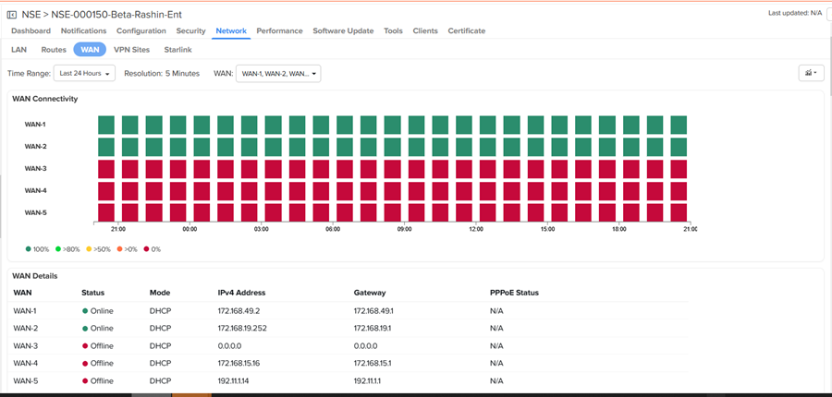The image size is (832, 397).
Task: Expand the WAN selection dropdown
Action: coord(278,73)
